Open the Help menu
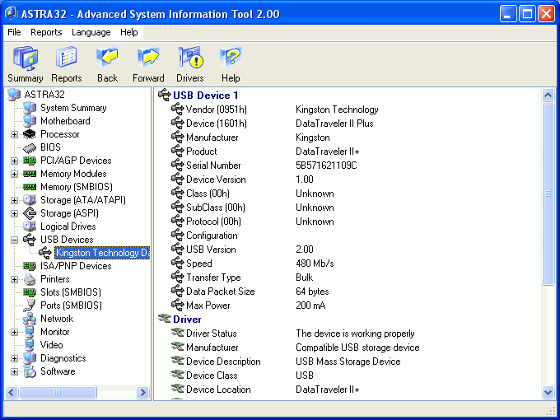560x420 pixels. pos(129,32)
